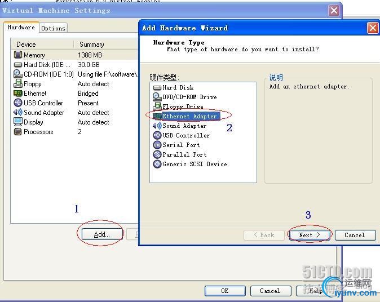Choose Hard Disk icon in wizard hardware list
The image size is (380, 302).
pos(157,88)
